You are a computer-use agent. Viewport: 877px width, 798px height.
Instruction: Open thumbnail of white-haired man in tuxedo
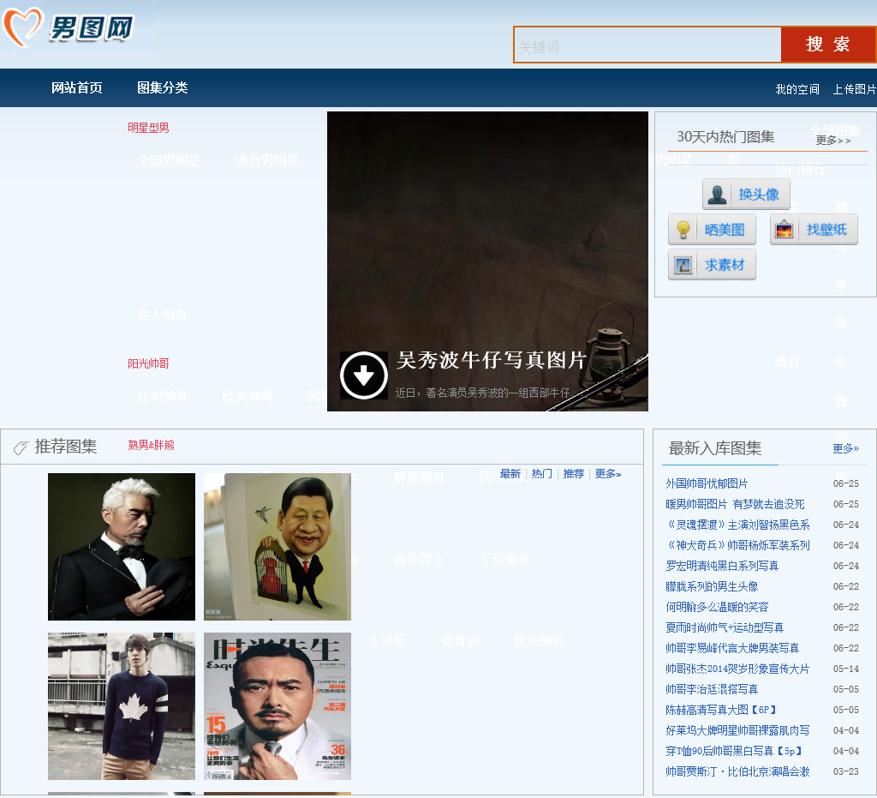coord(122,547)
